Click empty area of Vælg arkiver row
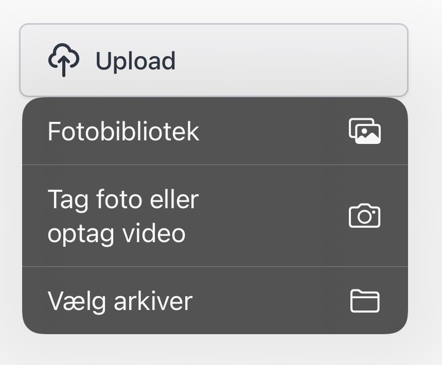442x365 pixels. [x=271, y=300]
